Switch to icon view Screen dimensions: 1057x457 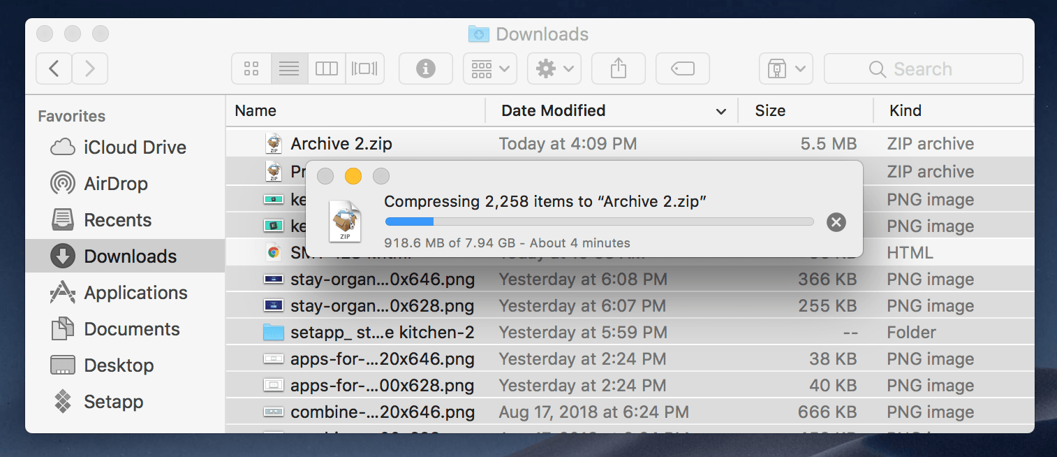coord(251,68)
